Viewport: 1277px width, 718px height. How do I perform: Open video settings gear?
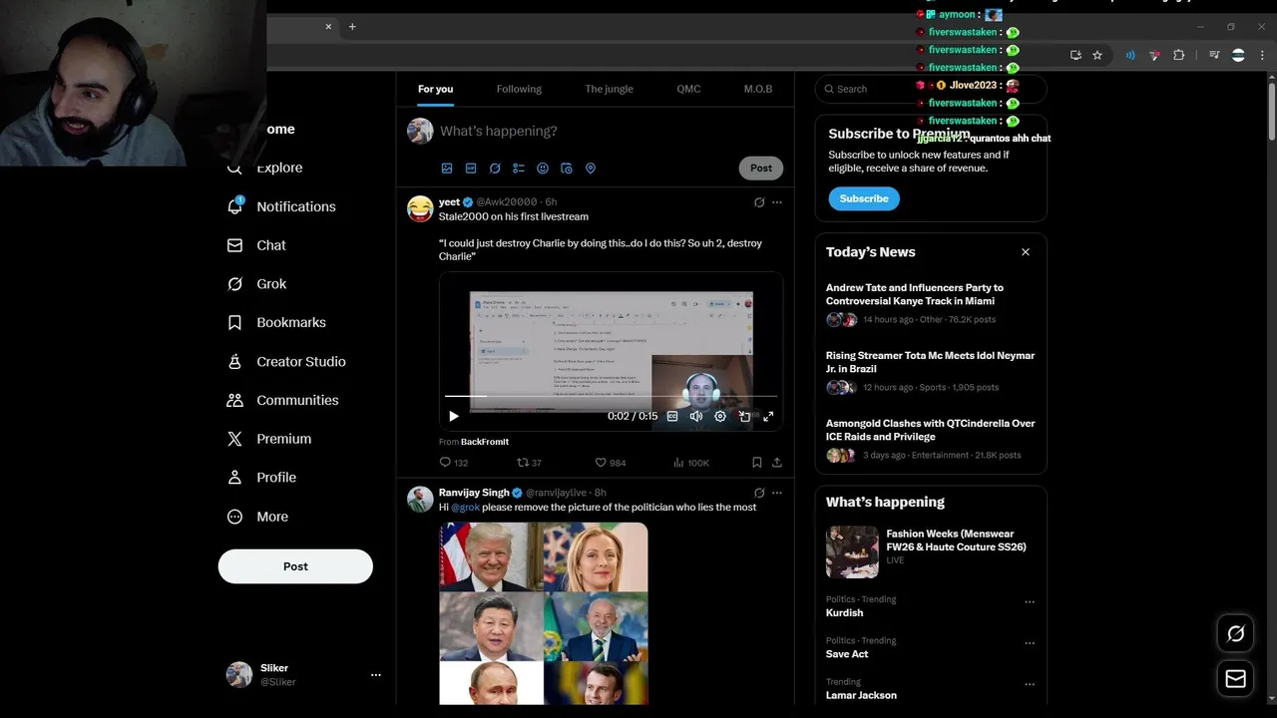(720, 417)
